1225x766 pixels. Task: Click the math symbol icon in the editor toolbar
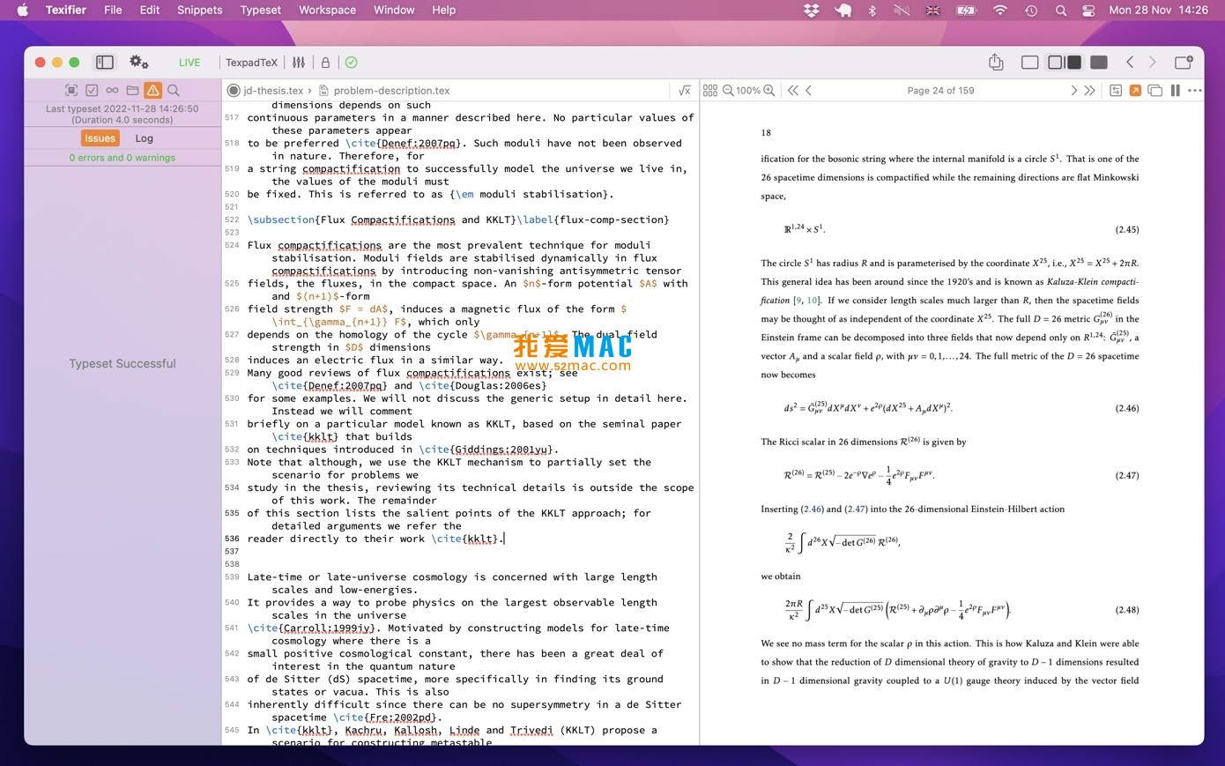tap(685, 90)
